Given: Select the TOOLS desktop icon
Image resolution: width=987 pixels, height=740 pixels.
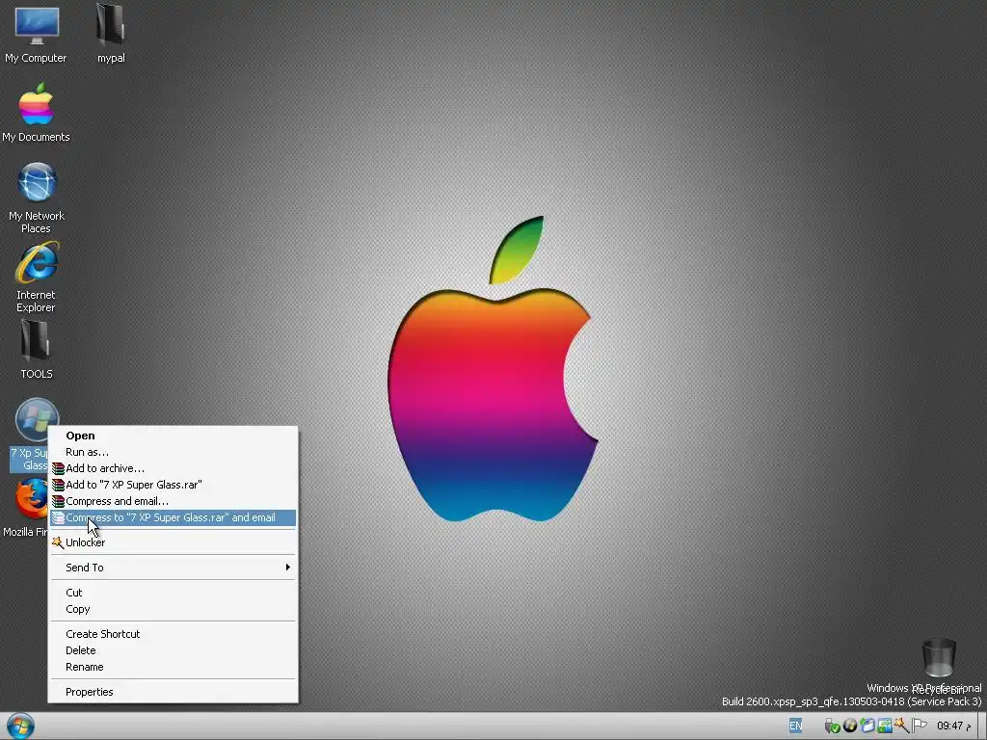Looking at the screenshot, I should pyautogui.click(x=36, y=349).
